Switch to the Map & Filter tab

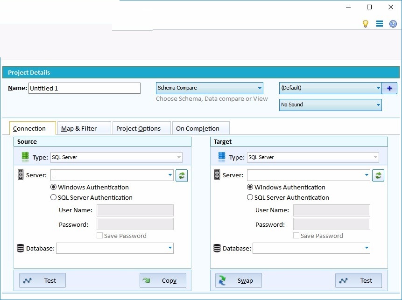pyautogui.click(x=84, y=128)
